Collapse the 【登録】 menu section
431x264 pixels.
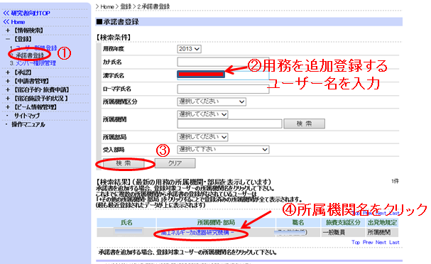(x=19, y=39)
